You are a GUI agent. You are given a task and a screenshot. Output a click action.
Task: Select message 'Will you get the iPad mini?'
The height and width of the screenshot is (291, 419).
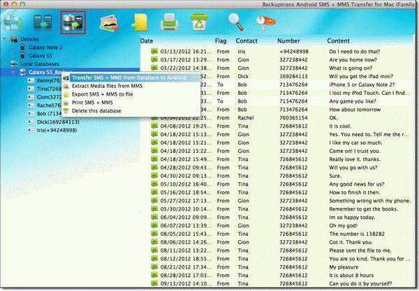361,76
